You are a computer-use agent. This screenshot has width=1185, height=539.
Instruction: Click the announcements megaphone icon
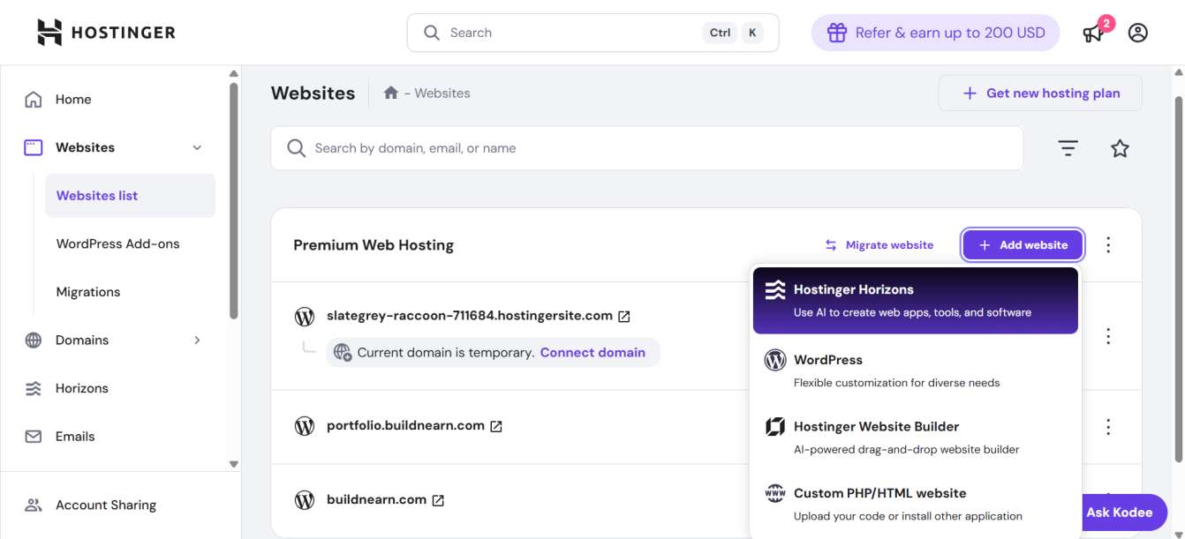point(1093,34)
